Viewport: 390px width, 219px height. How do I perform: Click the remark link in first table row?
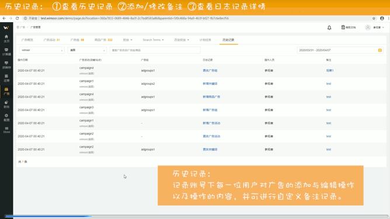coord(329,71)
